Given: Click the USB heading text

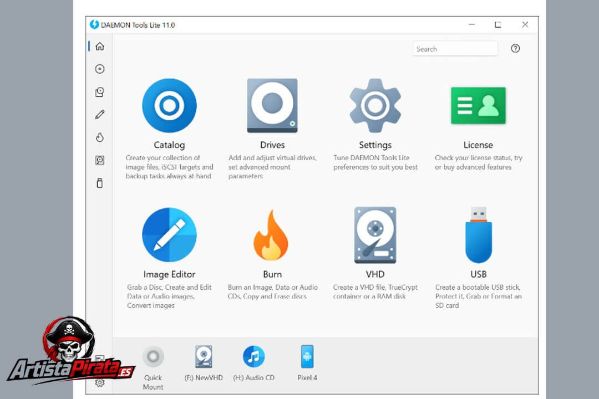Looking at the screenshot, I should tap(478, 274).
